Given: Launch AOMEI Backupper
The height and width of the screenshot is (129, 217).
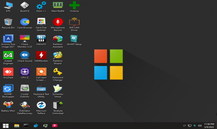Looking at the screenshot, I should point(8,91).
